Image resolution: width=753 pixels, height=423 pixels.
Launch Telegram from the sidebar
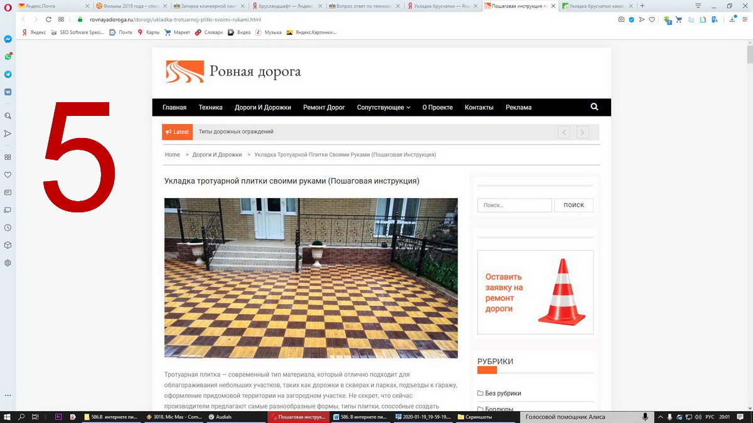click(8, 73)
